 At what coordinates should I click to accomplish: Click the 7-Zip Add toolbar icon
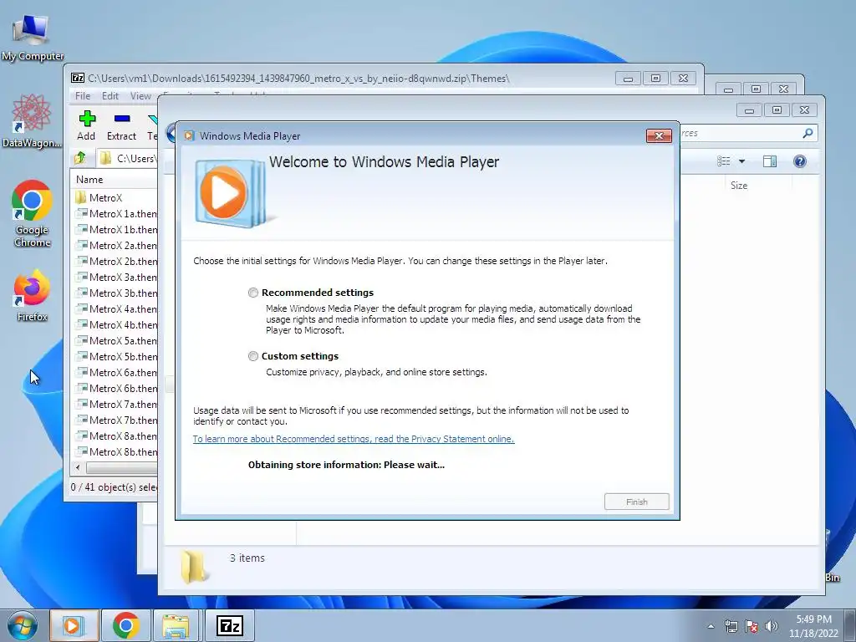point(86,125)
